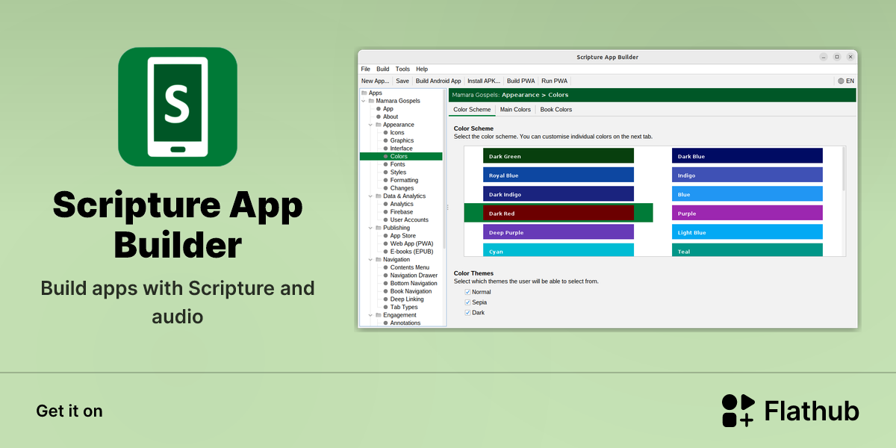The image size is (896, 448).
Task: Choose the Dark Indigo color scheme
Action: [559, 193]
